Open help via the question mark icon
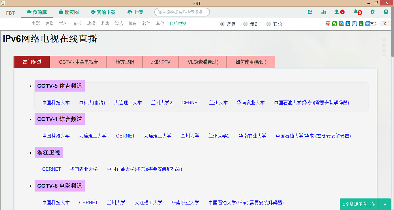 tap(386, 12)
